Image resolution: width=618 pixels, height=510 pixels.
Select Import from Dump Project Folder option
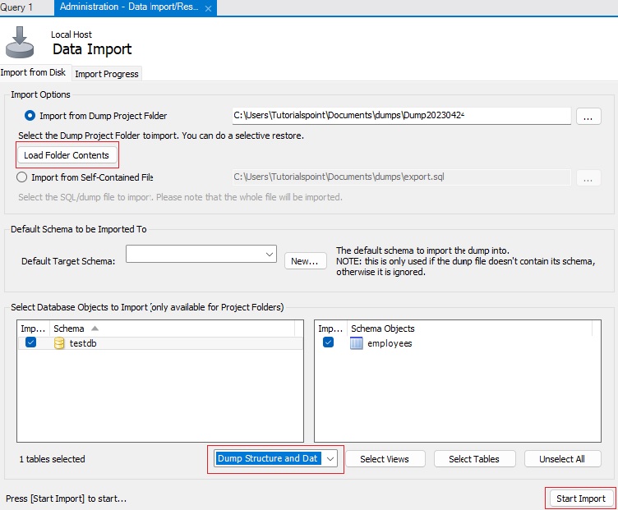click(31, 116)
